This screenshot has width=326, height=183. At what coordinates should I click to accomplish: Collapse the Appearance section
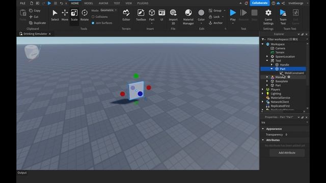(x=263, y=129)
